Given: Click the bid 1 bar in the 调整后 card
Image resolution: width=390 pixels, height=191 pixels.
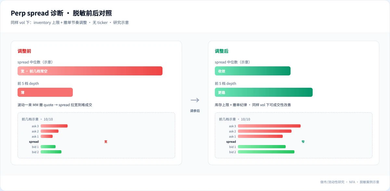Looking at the screenshot, I should [x=262, y=147].
